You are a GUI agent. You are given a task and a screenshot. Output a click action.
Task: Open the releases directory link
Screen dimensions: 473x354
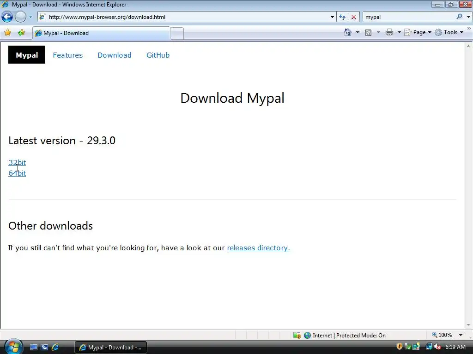pyautogui.click(x=258, y=248)
